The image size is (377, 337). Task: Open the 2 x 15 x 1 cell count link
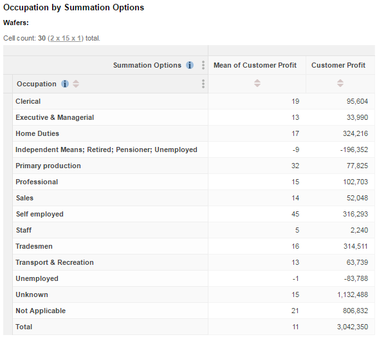(x=66, y=38)
